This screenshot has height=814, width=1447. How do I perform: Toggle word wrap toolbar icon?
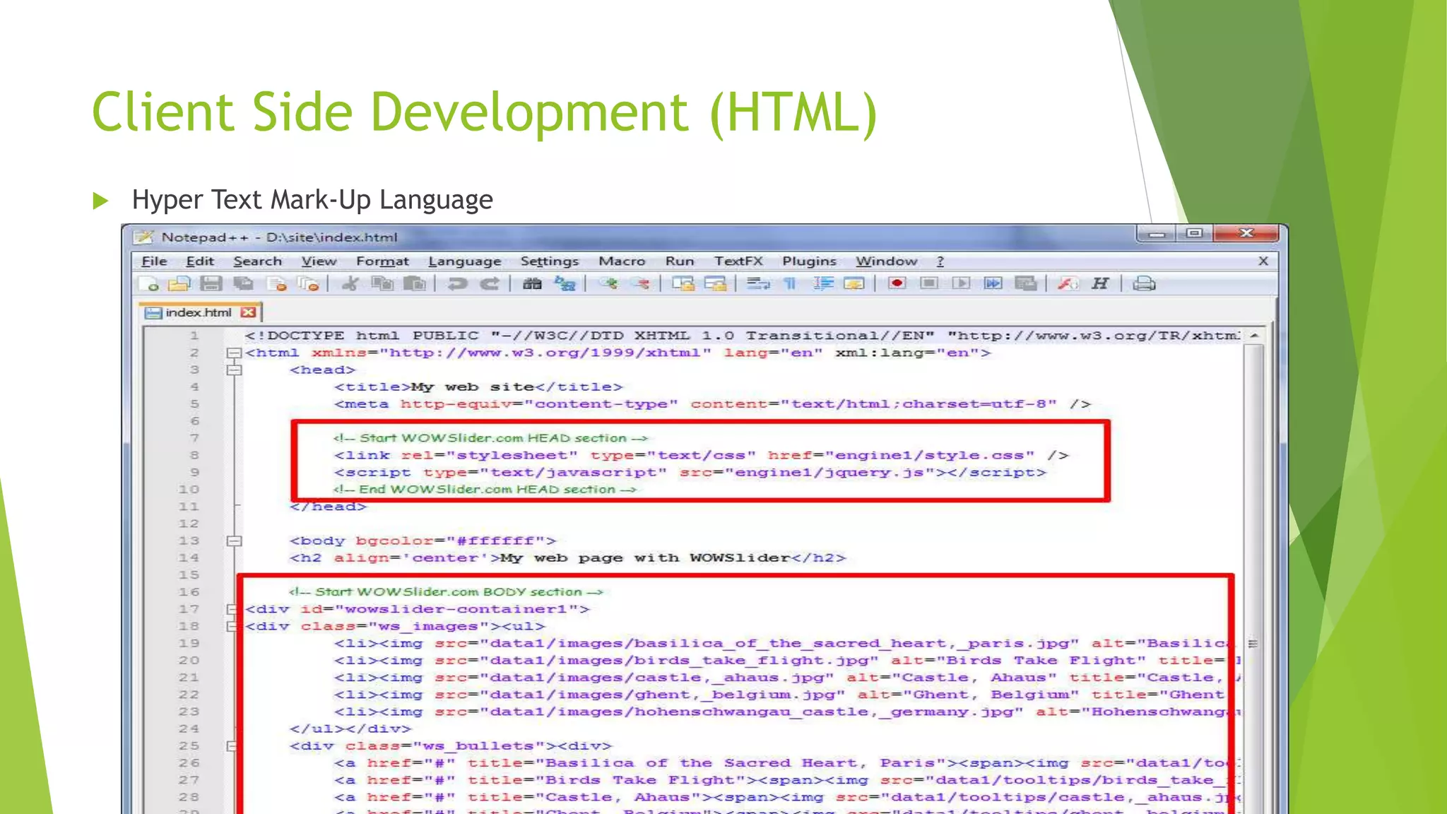[758, 284]
